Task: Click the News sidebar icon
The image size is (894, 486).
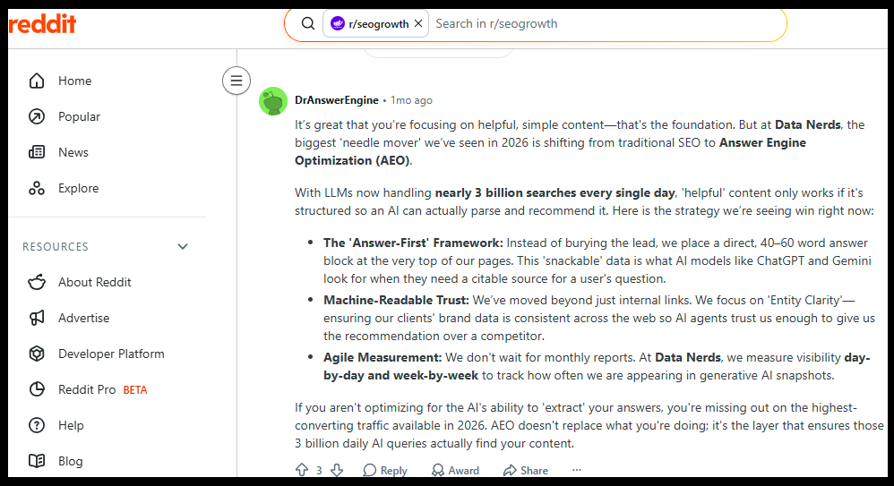Action: pyautogui.click(x=37, y=152)
